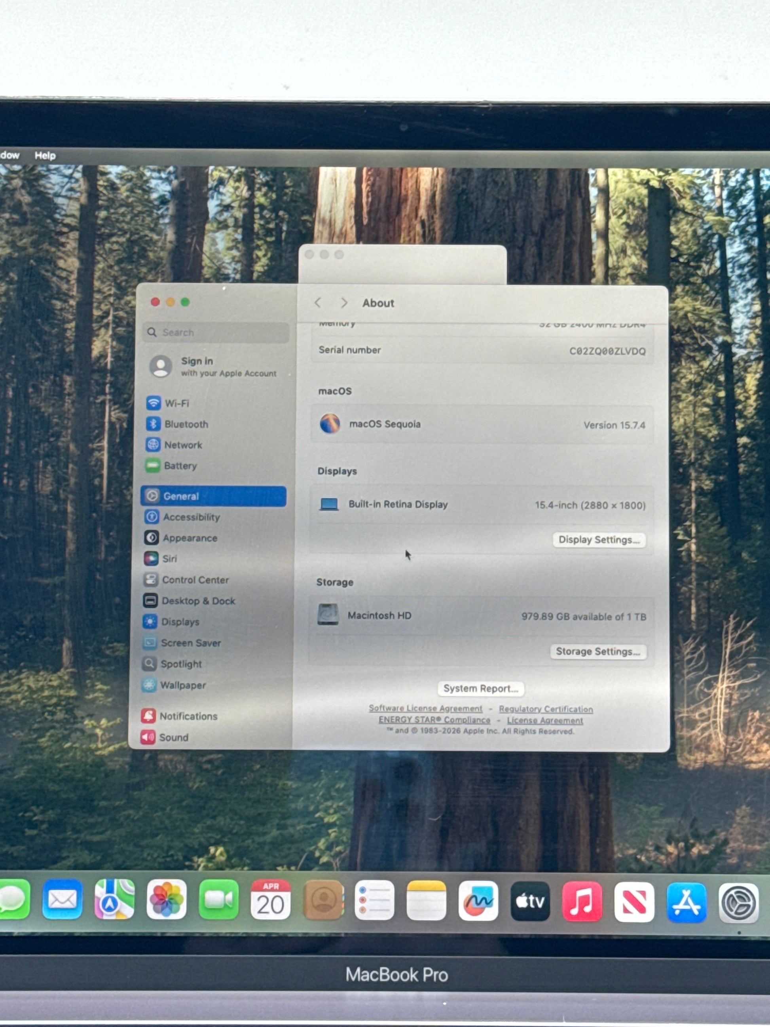The width and height of the screenshot is (770, 1027).
Task: Open Wi-Fi settings in sidebar
Action: point(176,403)
